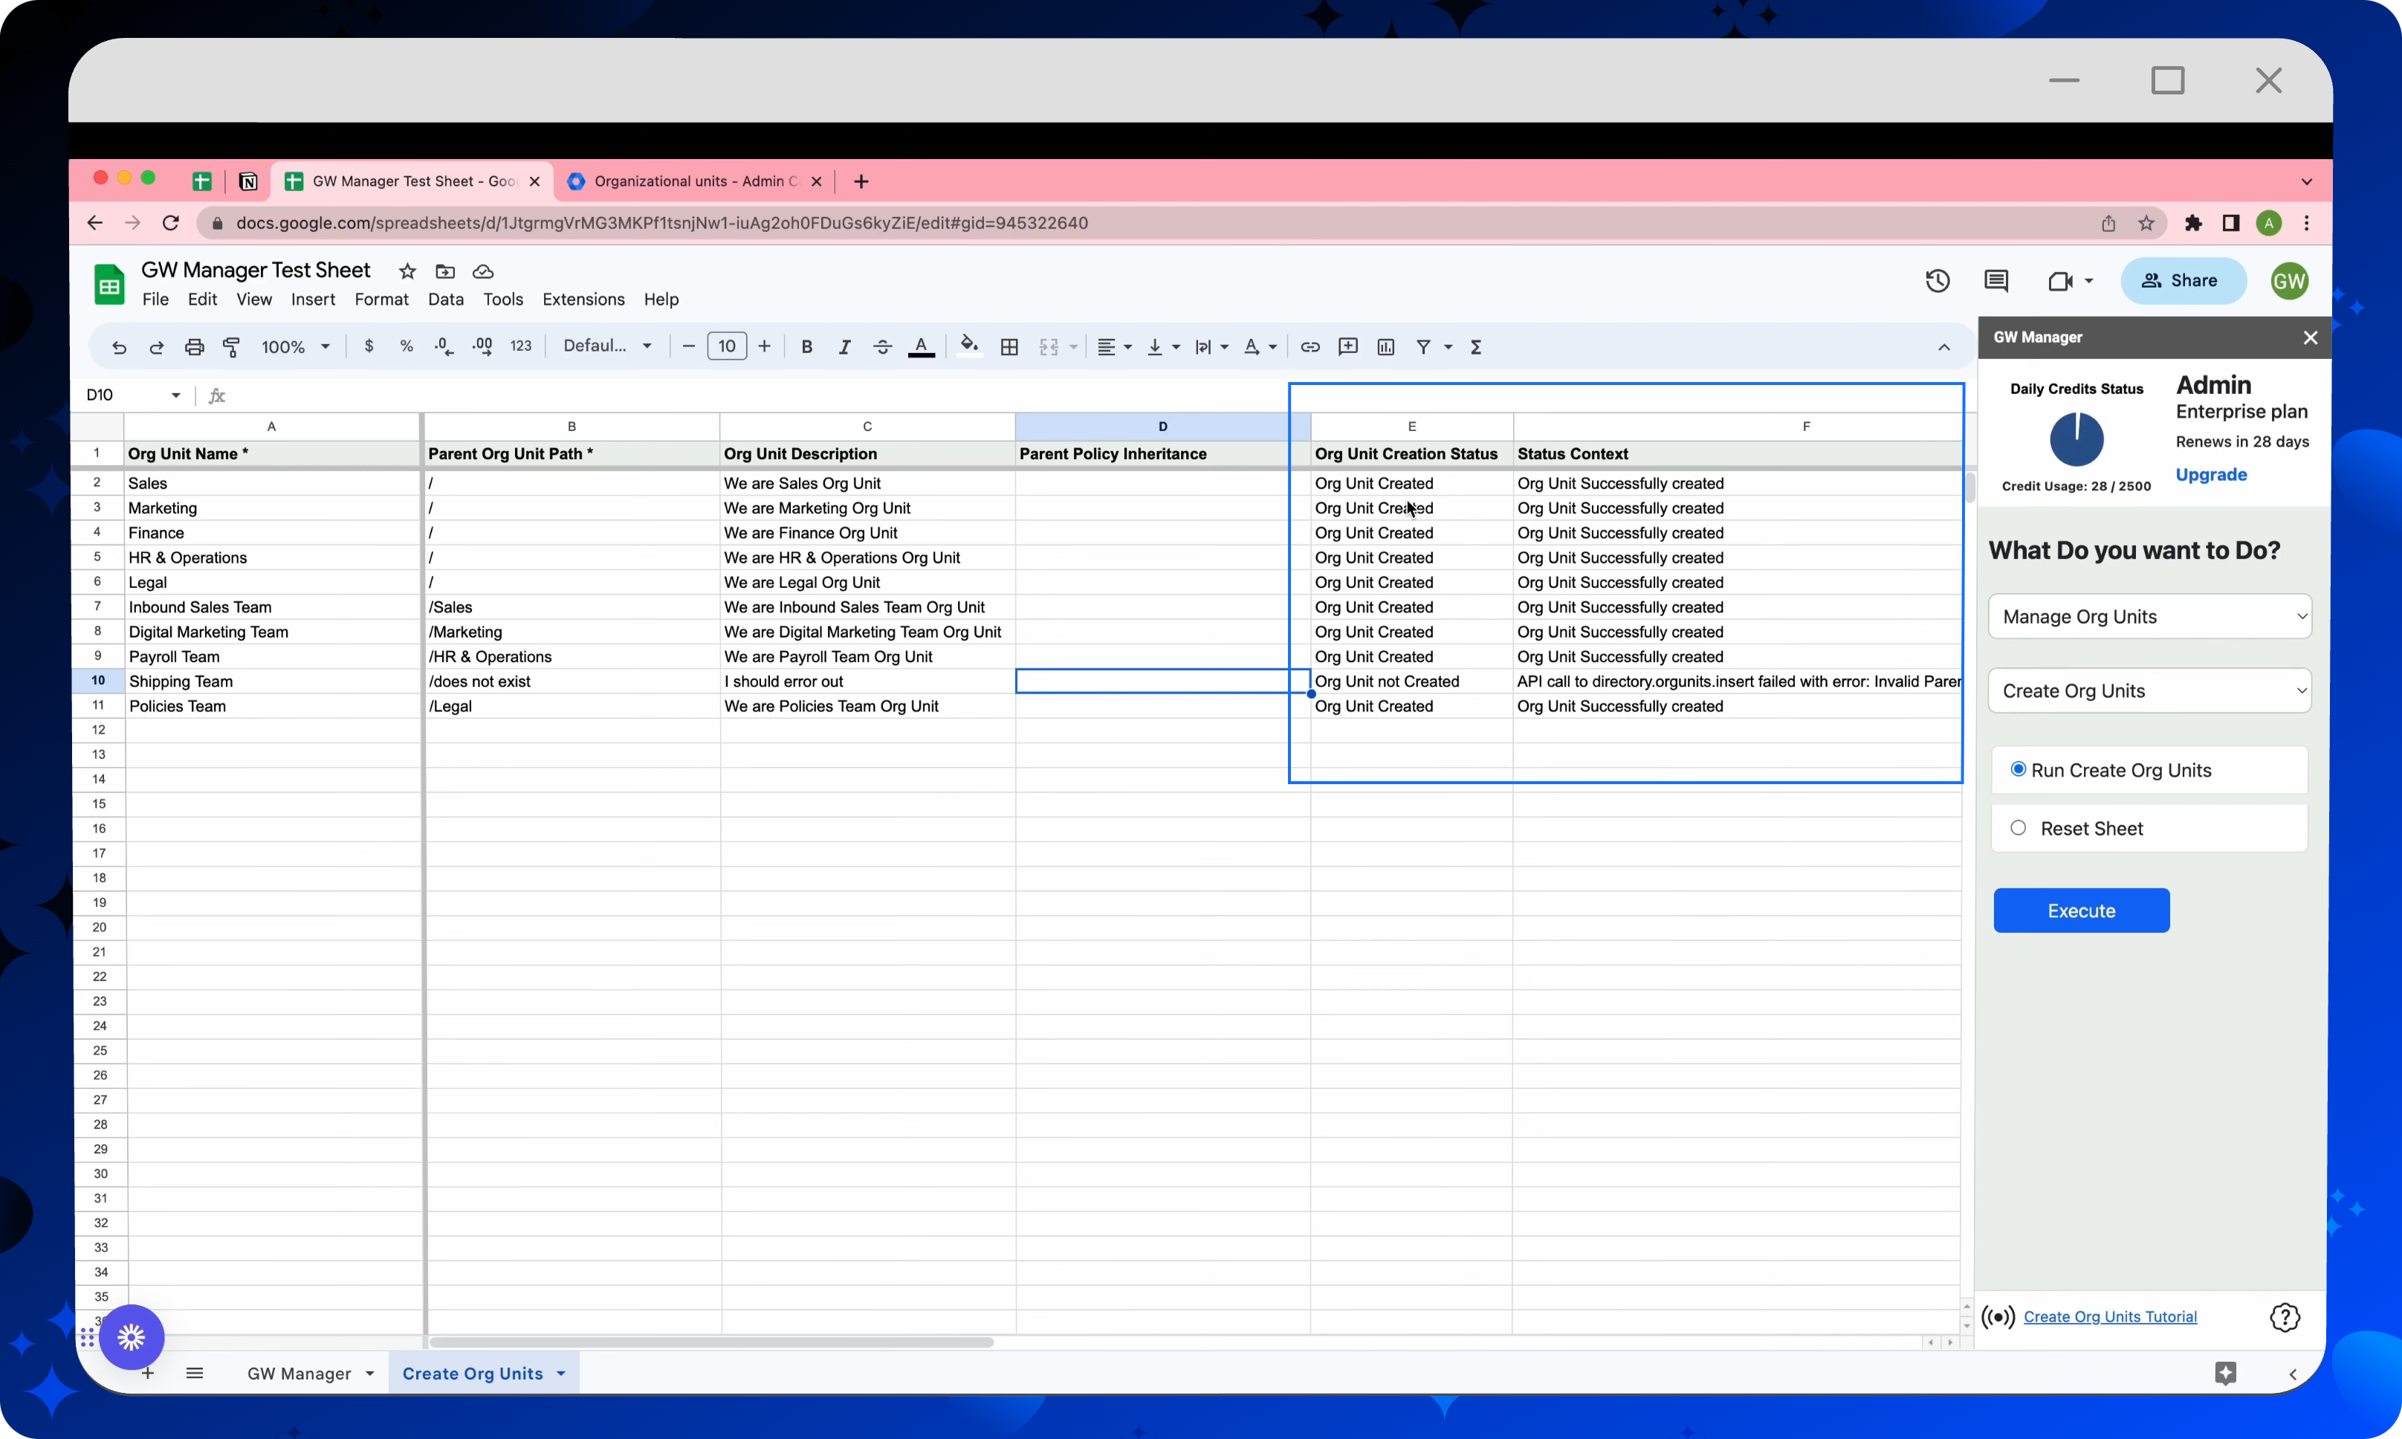The height and width of the screenshot is (1439, 2402).
Task: Click the Insert comment icon
Action: click(1347, 346)
